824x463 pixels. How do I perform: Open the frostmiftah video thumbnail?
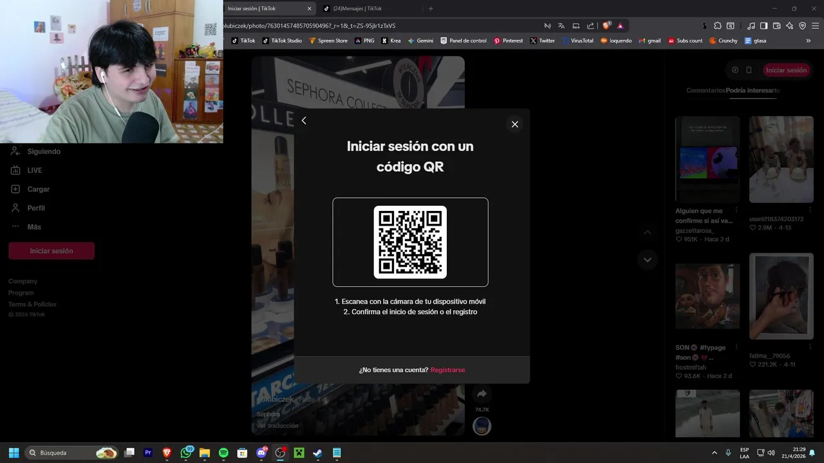tap(707, 296)
